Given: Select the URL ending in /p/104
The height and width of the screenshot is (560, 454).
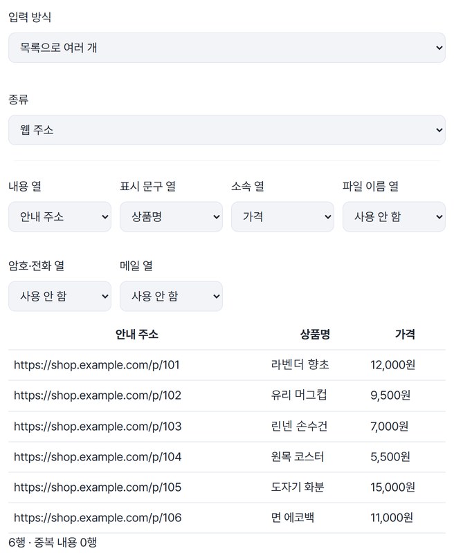Looking at the screenshot, I should click(x=98, y=457).
